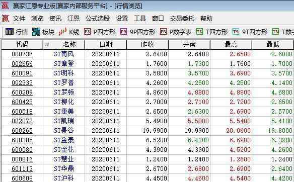Open stock code 600608 link
Viewport: 294px width, 182px height.
click(22, 178)
